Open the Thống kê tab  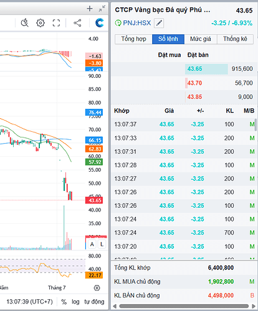pyautogui.click(x=235, y=39)
